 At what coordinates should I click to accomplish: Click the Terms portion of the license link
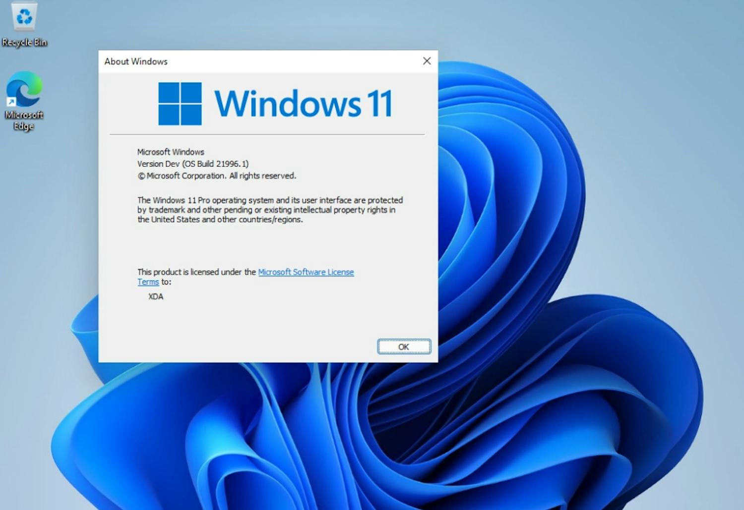coord(147,282)
